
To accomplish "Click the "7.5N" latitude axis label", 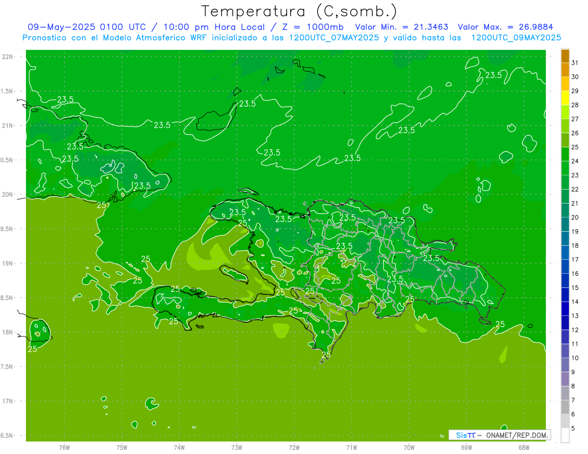I will (x=7, y=367).
